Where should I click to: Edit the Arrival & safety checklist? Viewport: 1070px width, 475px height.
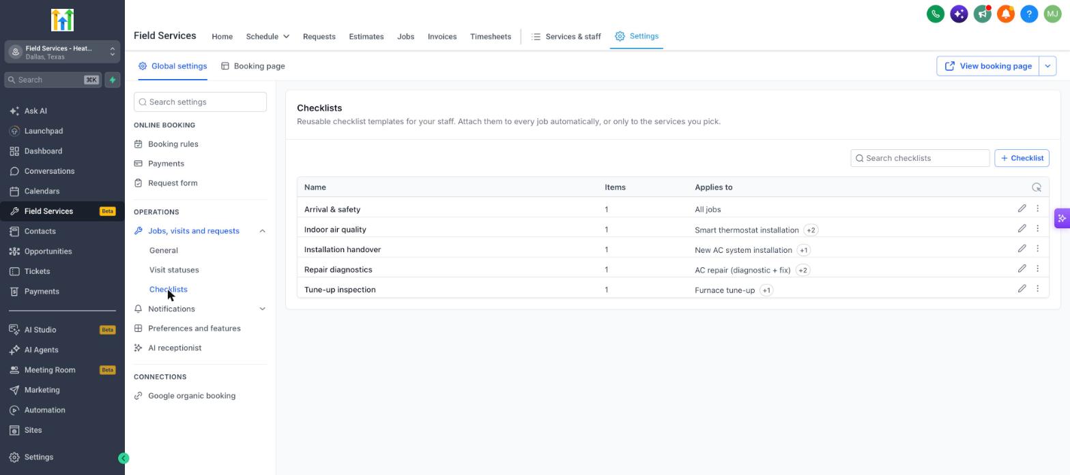(x=1022, y=209)
